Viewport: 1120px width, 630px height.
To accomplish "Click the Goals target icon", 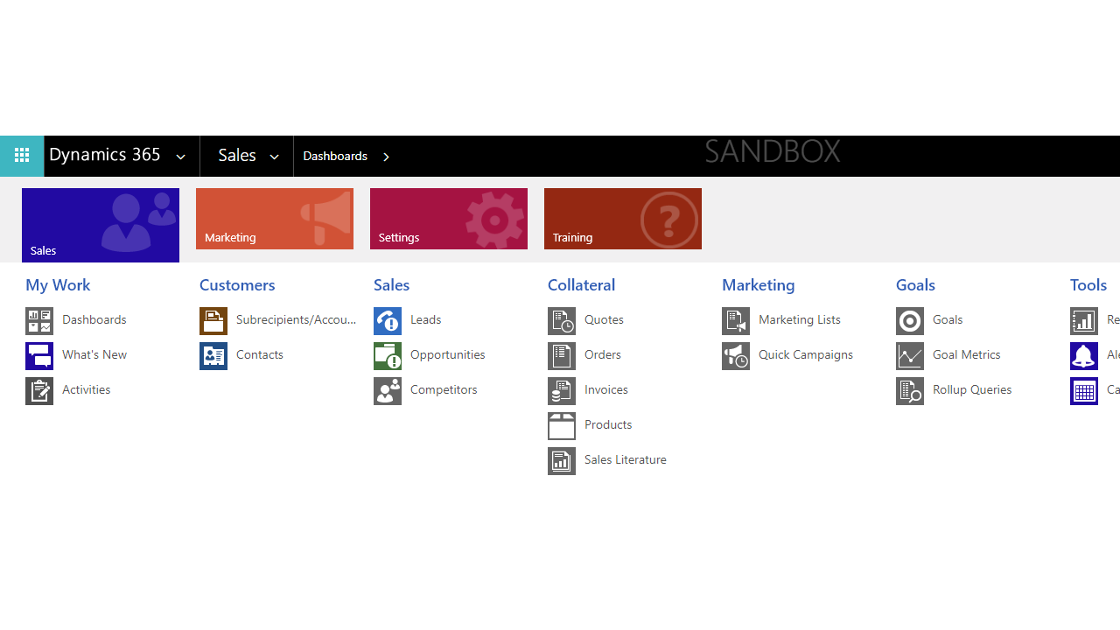I will (910, 321).
